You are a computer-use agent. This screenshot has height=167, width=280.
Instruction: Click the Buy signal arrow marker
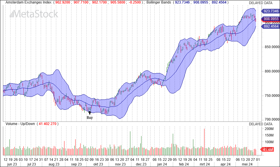coord(90,112)
